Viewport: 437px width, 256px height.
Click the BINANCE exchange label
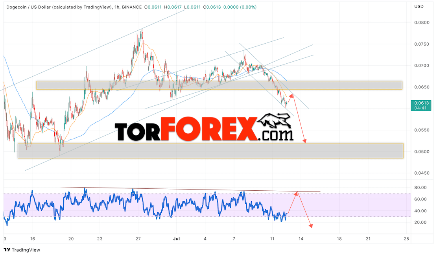click(x=132, y=7)
